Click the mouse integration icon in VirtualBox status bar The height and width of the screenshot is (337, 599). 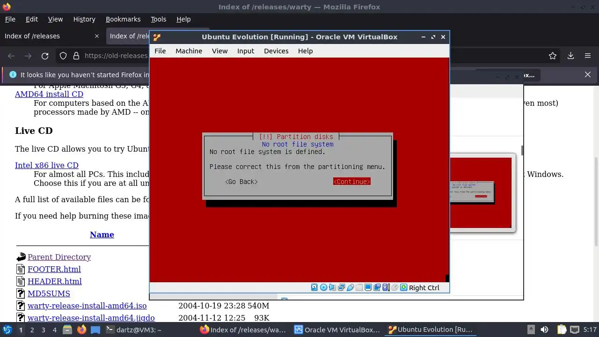point(395,287)
